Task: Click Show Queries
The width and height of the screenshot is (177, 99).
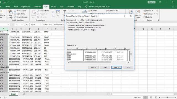Action: [x=20, y=11]
